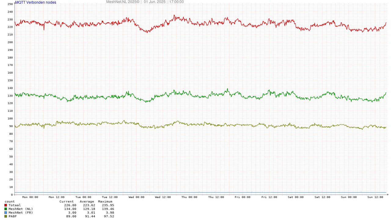Click the 'Tue 12:00' x-axis label
The image size is (391, 220).
(x=110, y=197)
